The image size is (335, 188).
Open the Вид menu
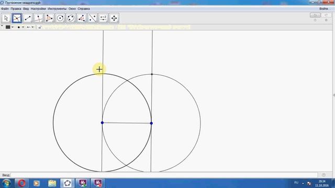point(26,9)
